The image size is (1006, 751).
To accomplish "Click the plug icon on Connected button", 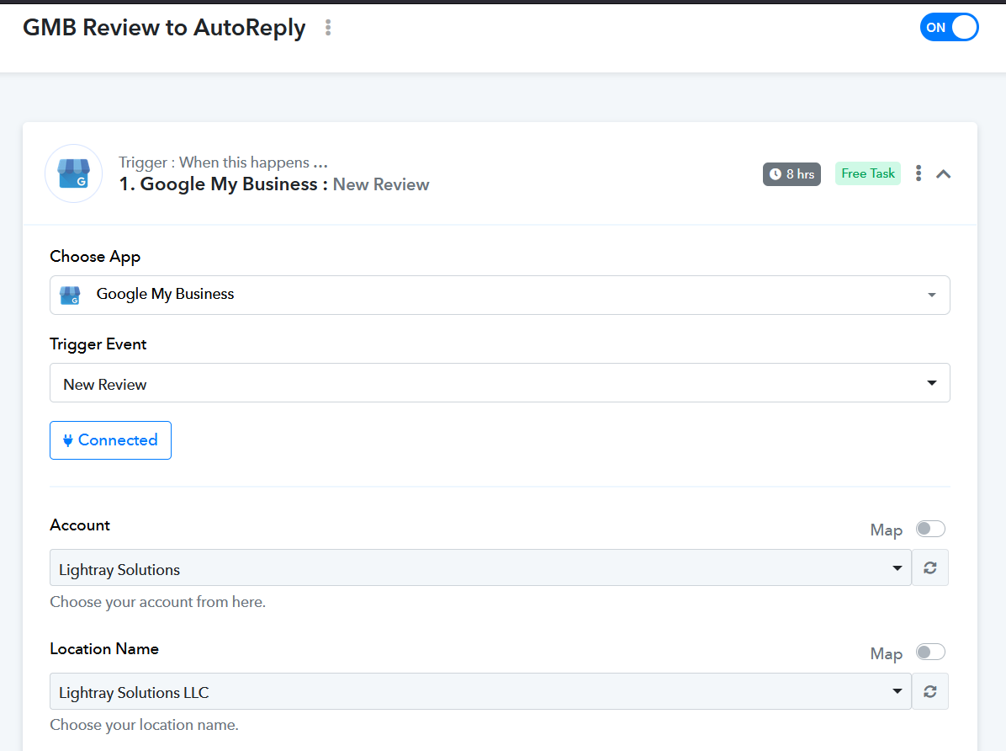I will tap(68, 440).
